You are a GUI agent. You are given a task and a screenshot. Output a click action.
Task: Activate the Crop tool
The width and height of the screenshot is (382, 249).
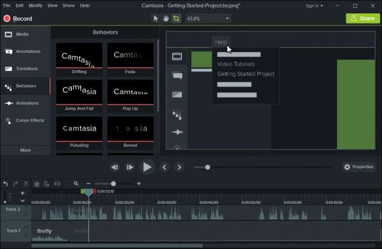(176, 18)
